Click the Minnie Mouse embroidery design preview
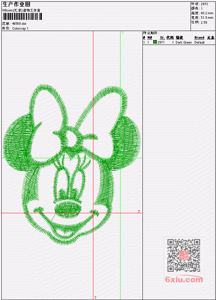The height and width of the screenshot is (300, 216). click(x=72, y=164)
